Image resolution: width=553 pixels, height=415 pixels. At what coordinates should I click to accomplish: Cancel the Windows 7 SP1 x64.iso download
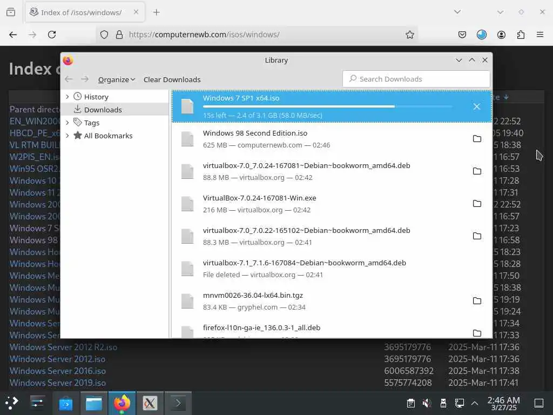(476, 106)
